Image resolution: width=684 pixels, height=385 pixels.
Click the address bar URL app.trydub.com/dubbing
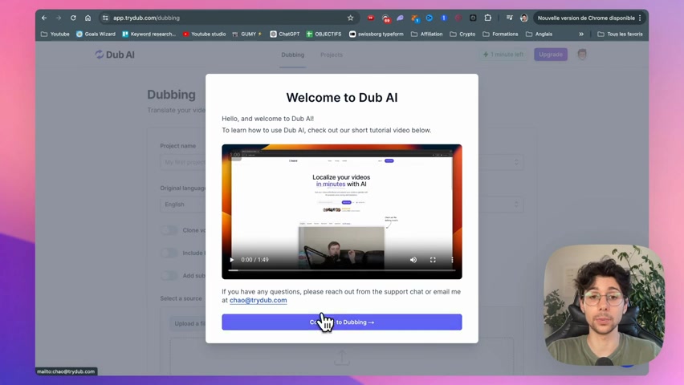point(146,18)
